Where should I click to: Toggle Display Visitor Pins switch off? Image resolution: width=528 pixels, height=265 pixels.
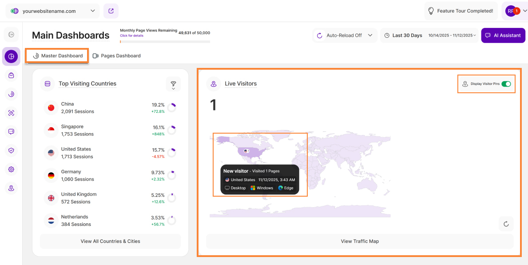coord(506,84)
